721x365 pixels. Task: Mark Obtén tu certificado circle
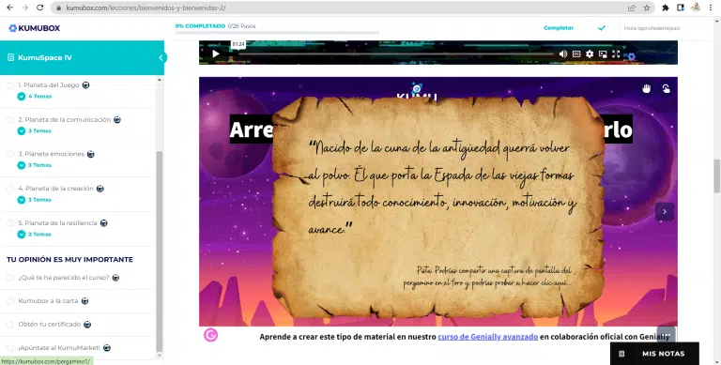(x=10, y=324)
